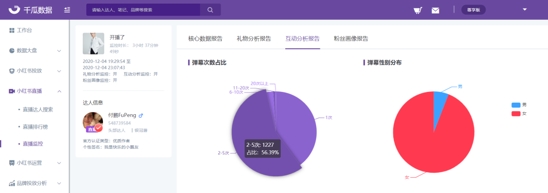This screenshot has height=193, width=548.
Task: Click the 品牌投放分析 chart icon
Action: [12, 183]
